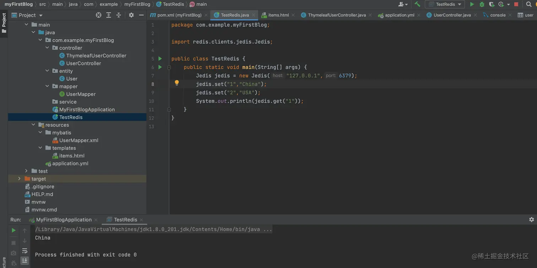Collapse com.example.myFirstBlog package

pyautogui.click(x=40, y=40)
